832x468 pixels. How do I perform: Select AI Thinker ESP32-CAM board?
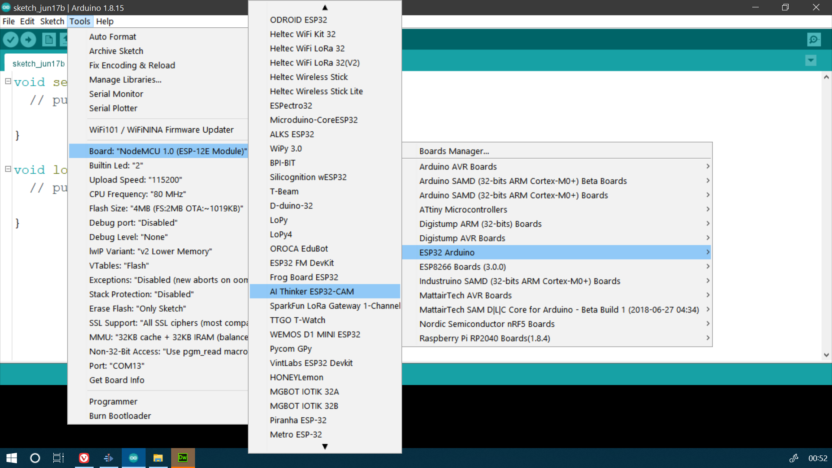click(325, 292)
